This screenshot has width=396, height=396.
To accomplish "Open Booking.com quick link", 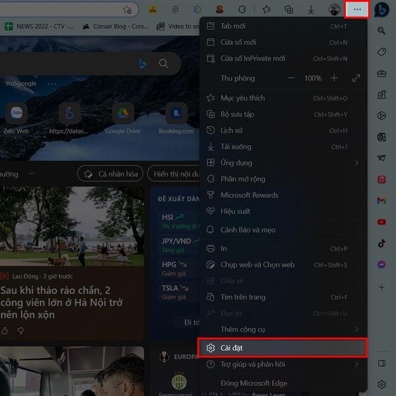I will click(x=177, y=118).
